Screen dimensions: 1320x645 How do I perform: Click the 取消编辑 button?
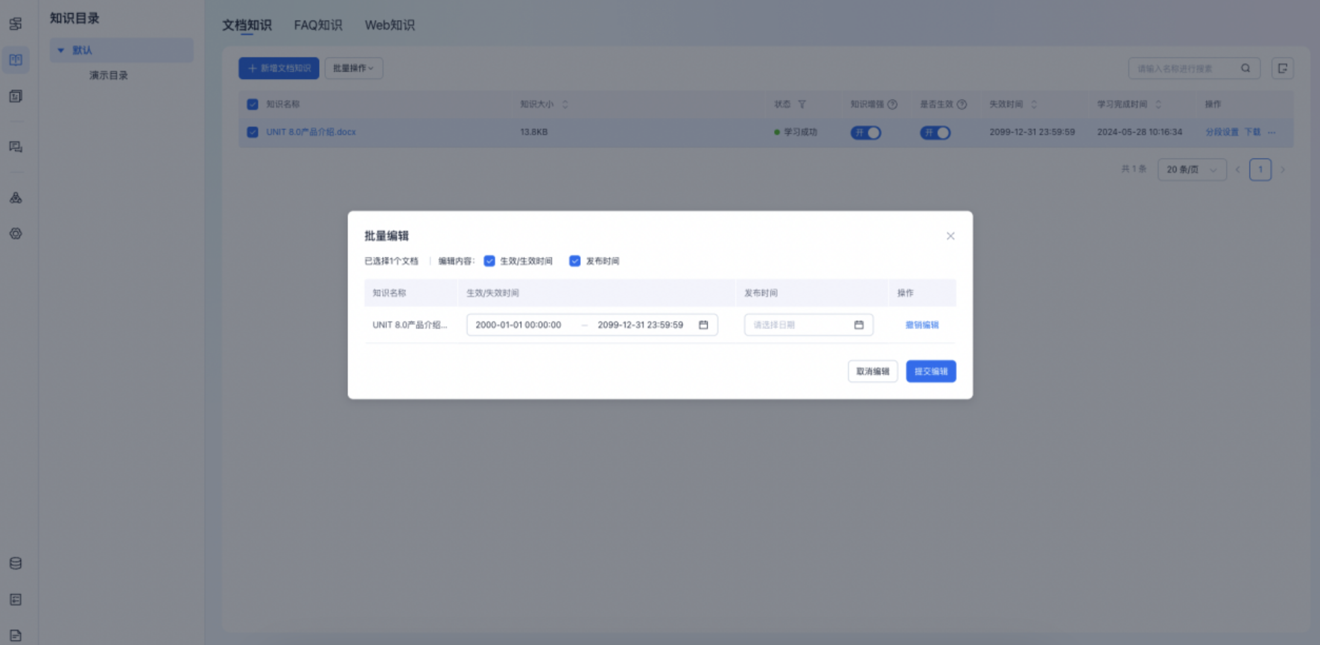873,371
